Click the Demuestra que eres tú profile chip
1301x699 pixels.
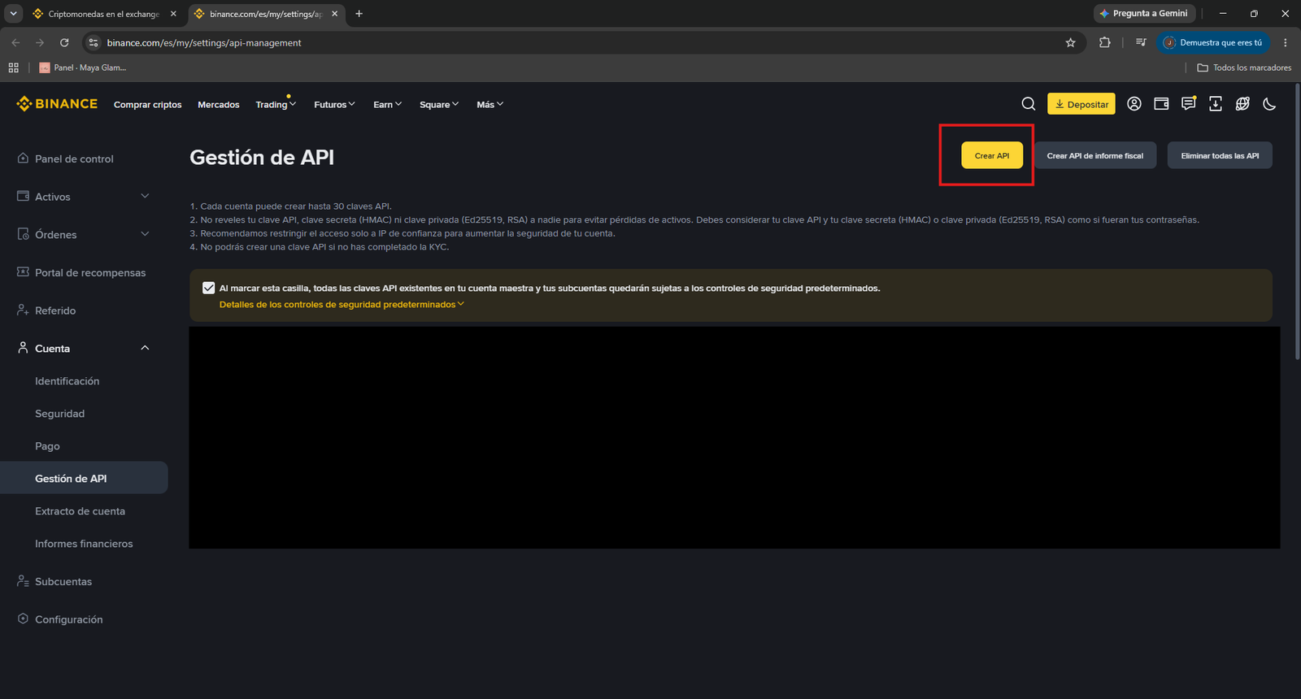tap(1213, 42)
